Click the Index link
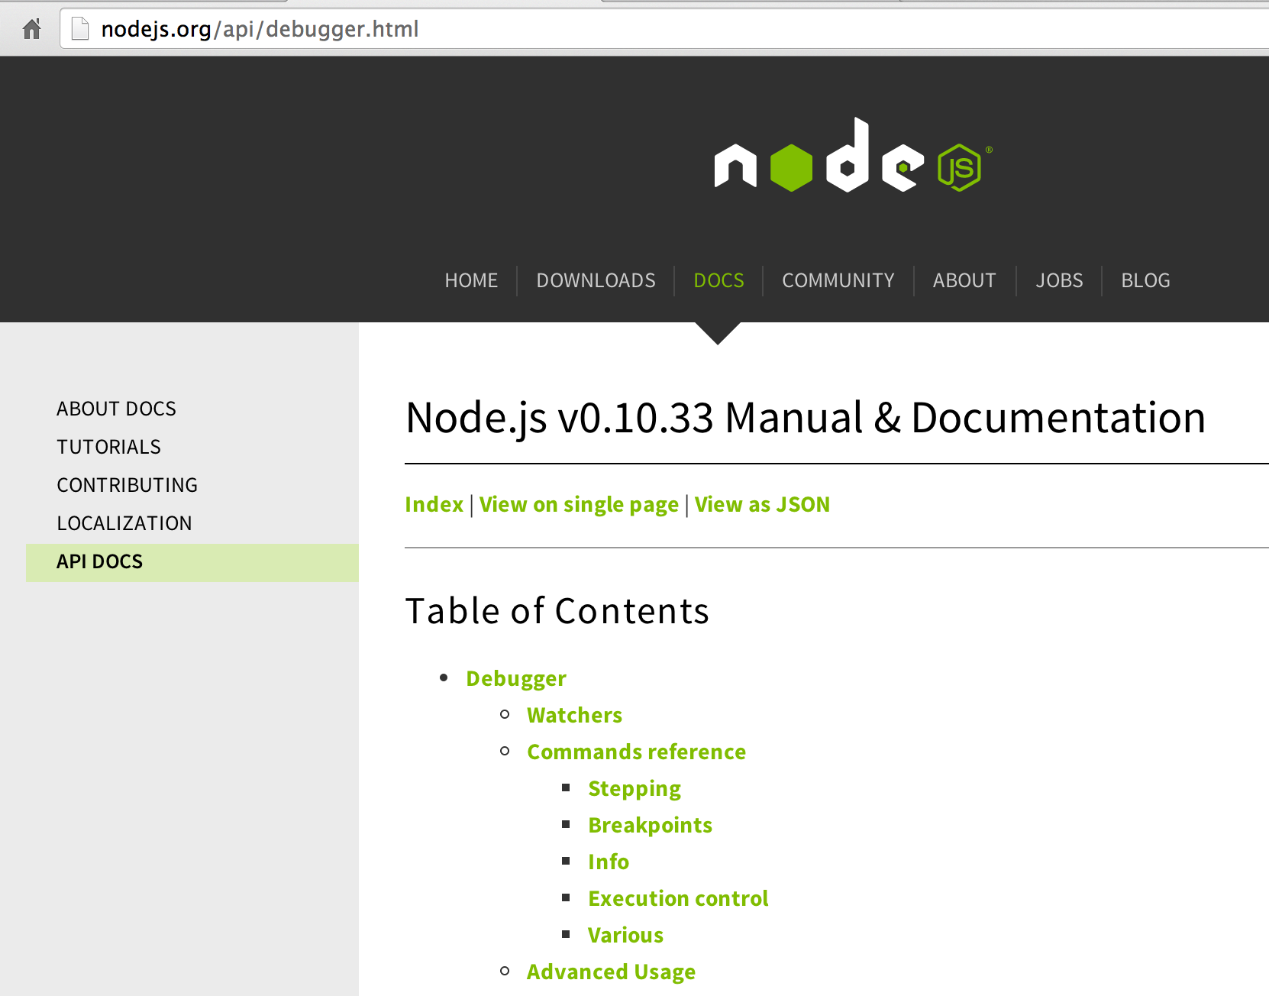The width and height of the screenshot is (1269, 996). tap(434, 505)
